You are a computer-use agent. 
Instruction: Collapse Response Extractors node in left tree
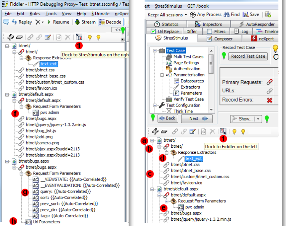tap(21, 58)
